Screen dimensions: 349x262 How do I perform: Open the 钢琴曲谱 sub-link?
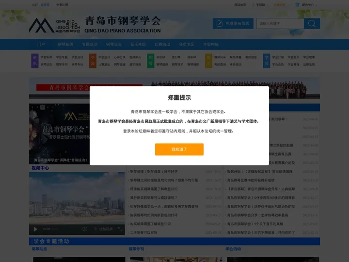point(120,65)
